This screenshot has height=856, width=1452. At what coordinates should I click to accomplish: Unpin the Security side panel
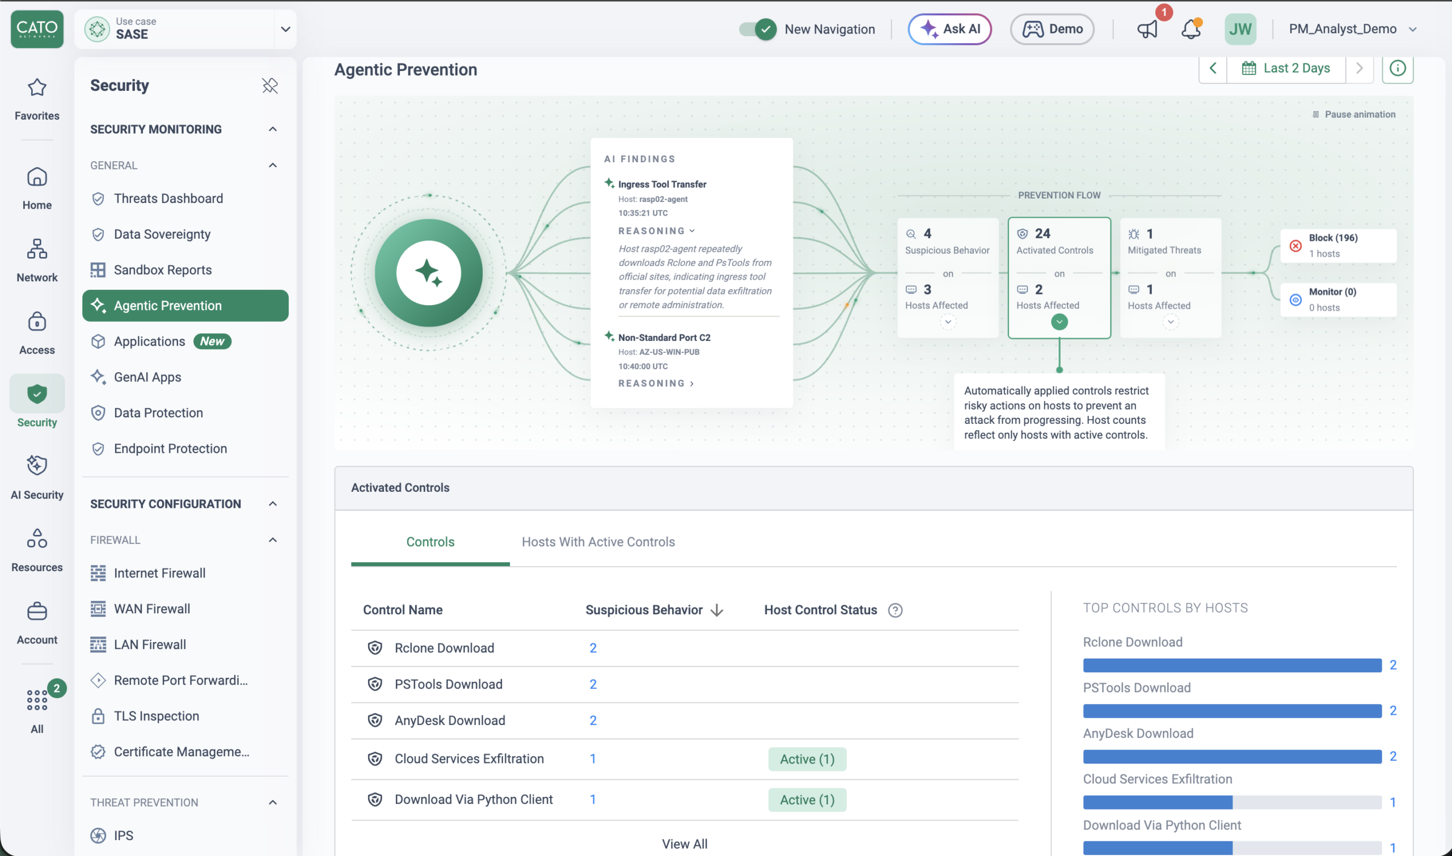click(x=270, y=85)
